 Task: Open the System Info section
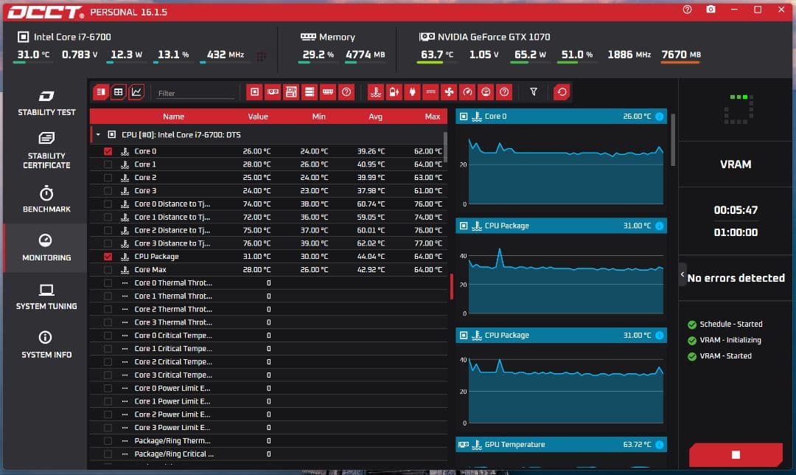click(46, 345)
